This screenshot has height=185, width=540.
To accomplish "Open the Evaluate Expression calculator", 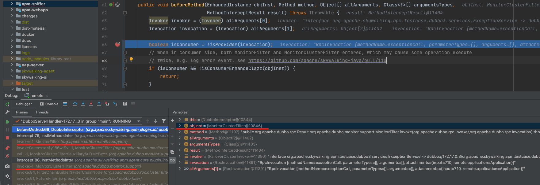I will 125,104.
